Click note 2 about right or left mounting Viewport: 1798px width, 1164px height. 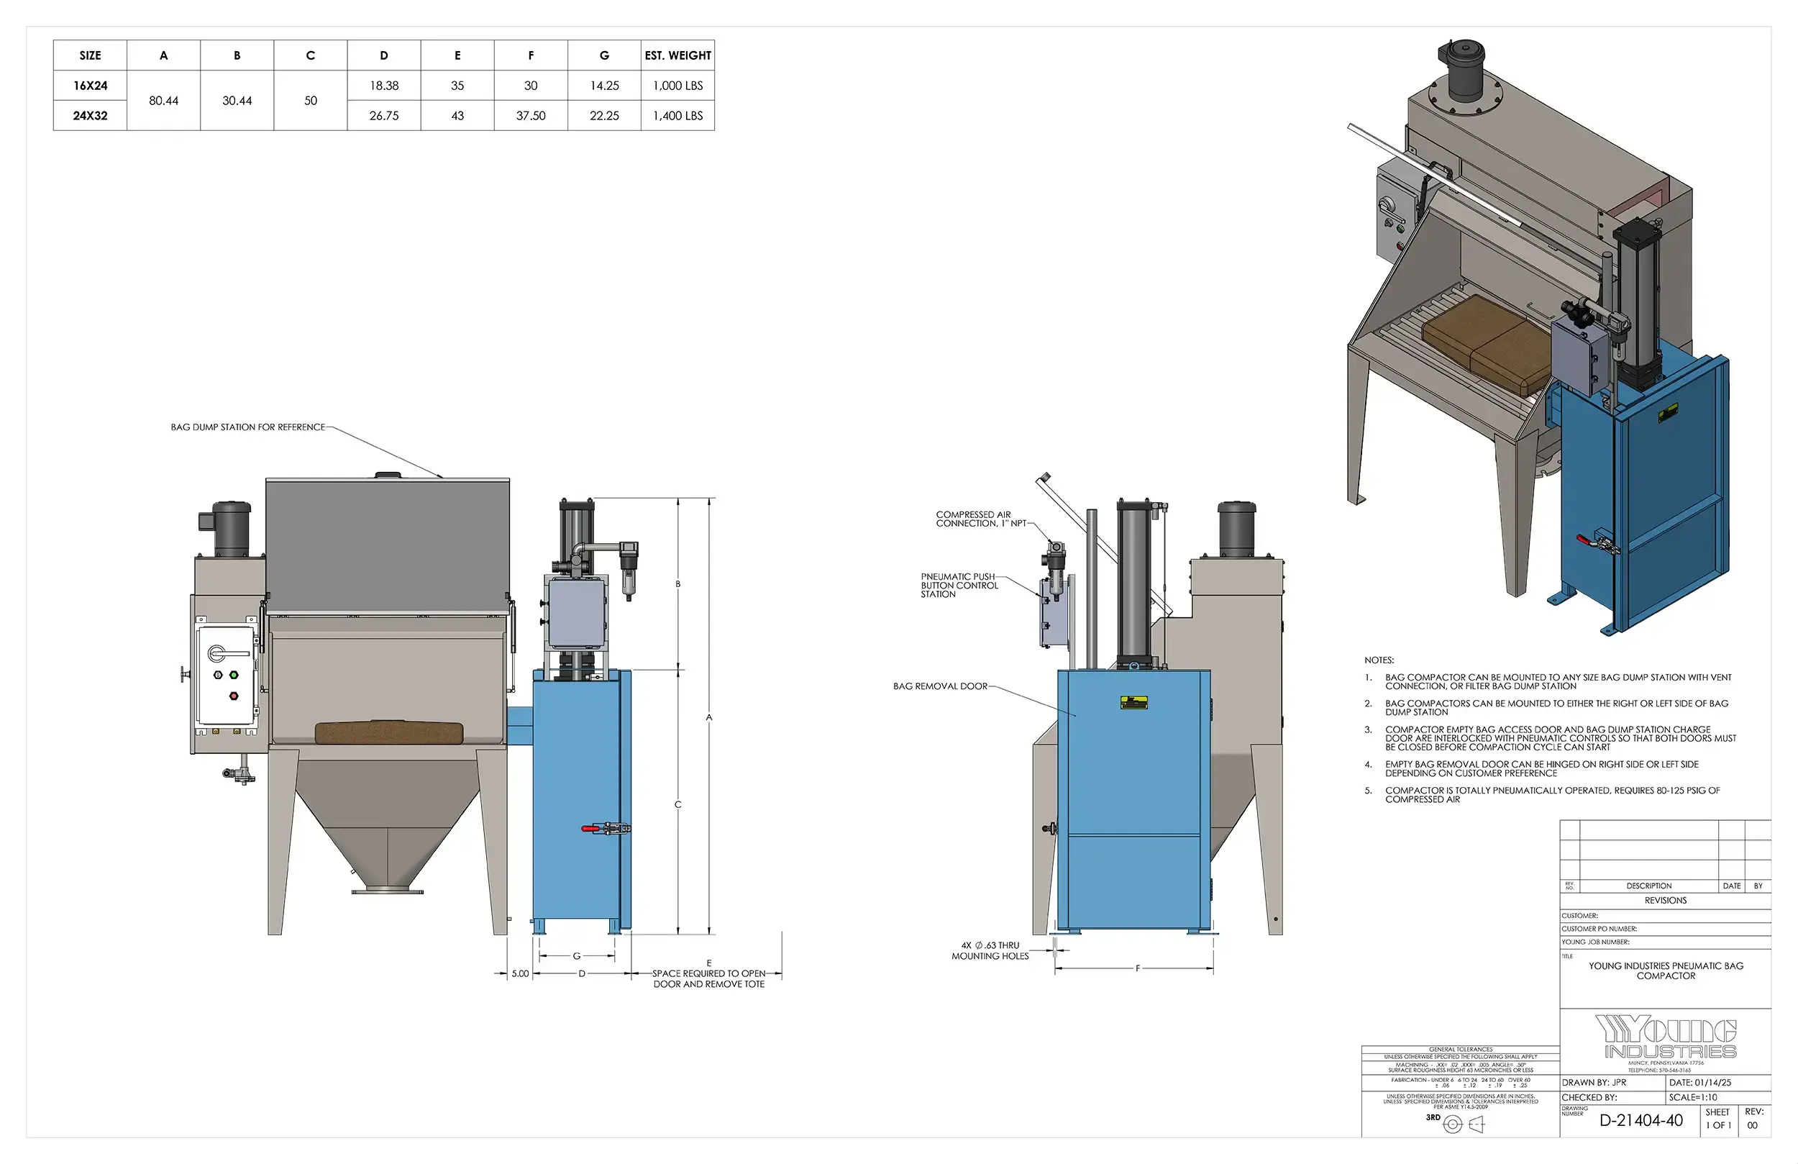point(1546,707)
